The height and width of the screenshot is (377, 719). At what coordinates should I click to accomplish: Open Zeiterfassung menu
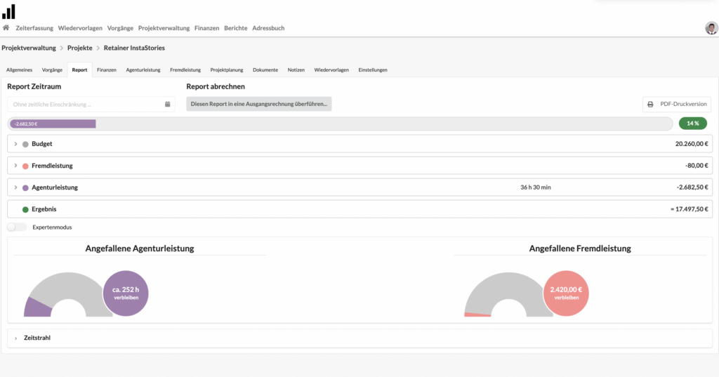click(34, 28)
